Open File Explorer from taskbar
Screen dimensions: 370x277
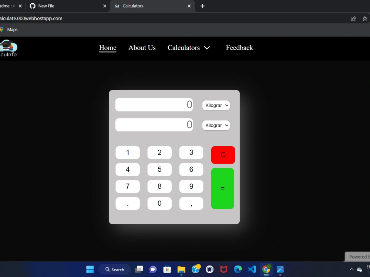[x=181, y=269]
